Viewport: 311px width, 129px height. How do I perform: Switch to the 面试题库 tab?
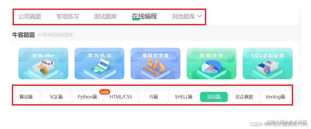click(105, 17)
